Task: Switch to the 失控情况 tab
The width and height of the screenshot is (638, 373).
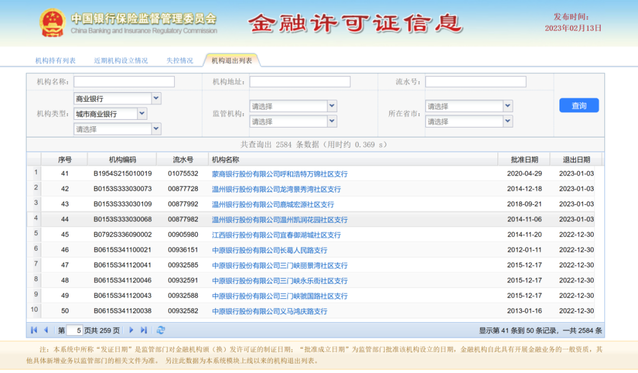Action: pyautogui.click(x=180, y=60)
